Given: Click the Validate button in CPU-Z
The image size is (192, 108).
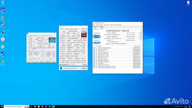Looking at the screenshot, I should coord(47,62).
